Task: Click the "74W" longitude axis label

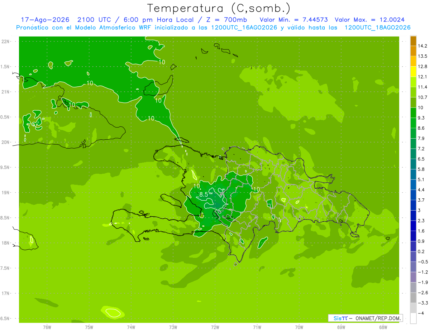Action: click(131, 327)
